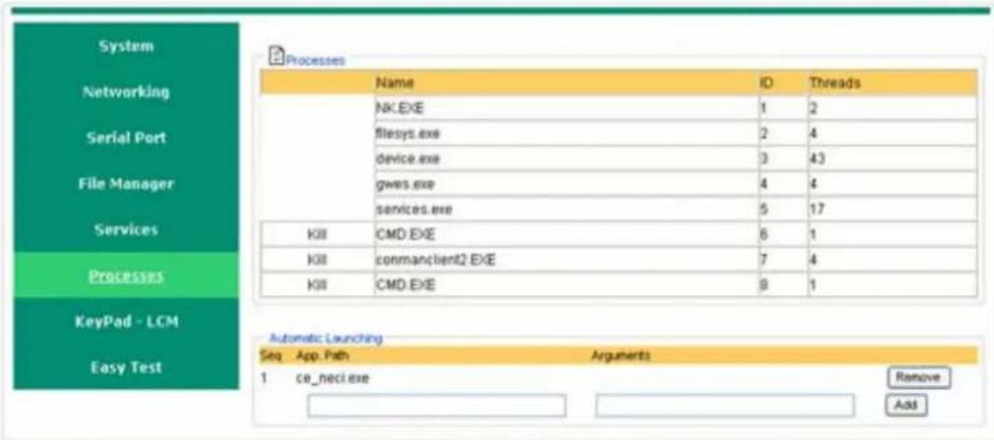This screenshot has width=994, height=440.
Task: Open the Easy Test page
Action: [126, 367]
